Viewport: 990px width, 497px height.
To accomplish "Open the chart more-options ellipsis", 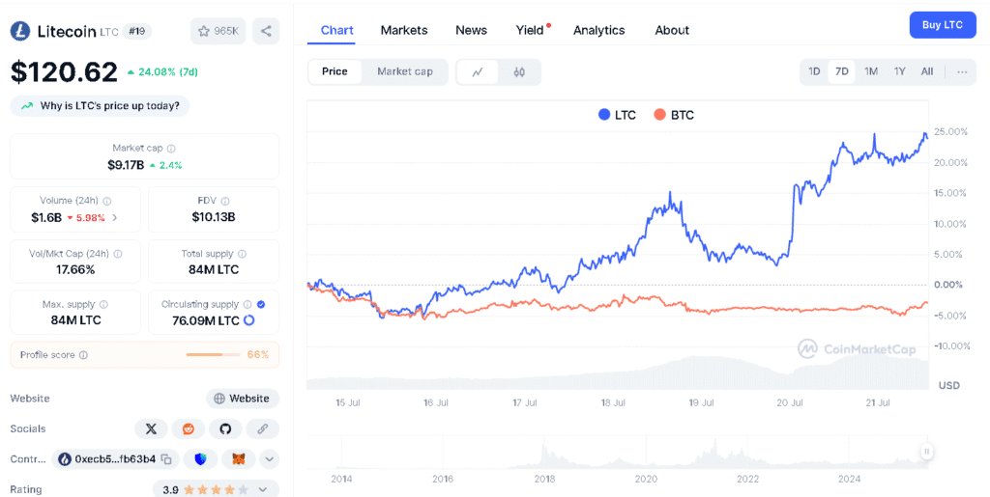I will (962, 71).
